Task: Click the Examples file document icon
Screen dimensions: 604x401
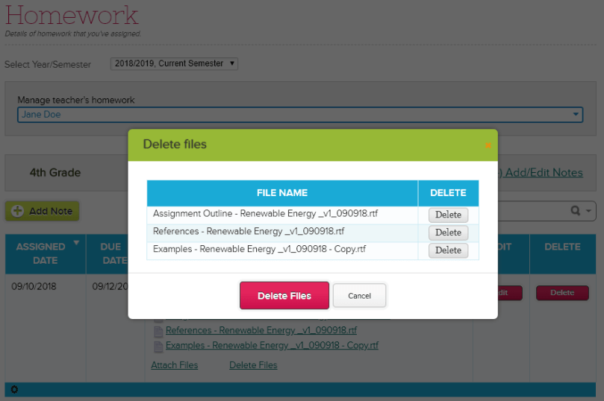Action: 158,347
